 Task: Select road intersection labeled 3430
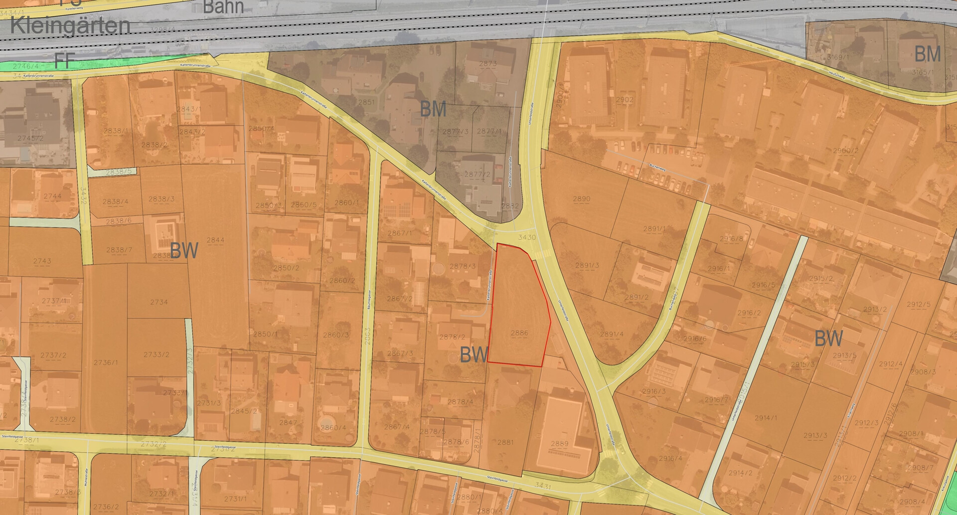(527, 237)
